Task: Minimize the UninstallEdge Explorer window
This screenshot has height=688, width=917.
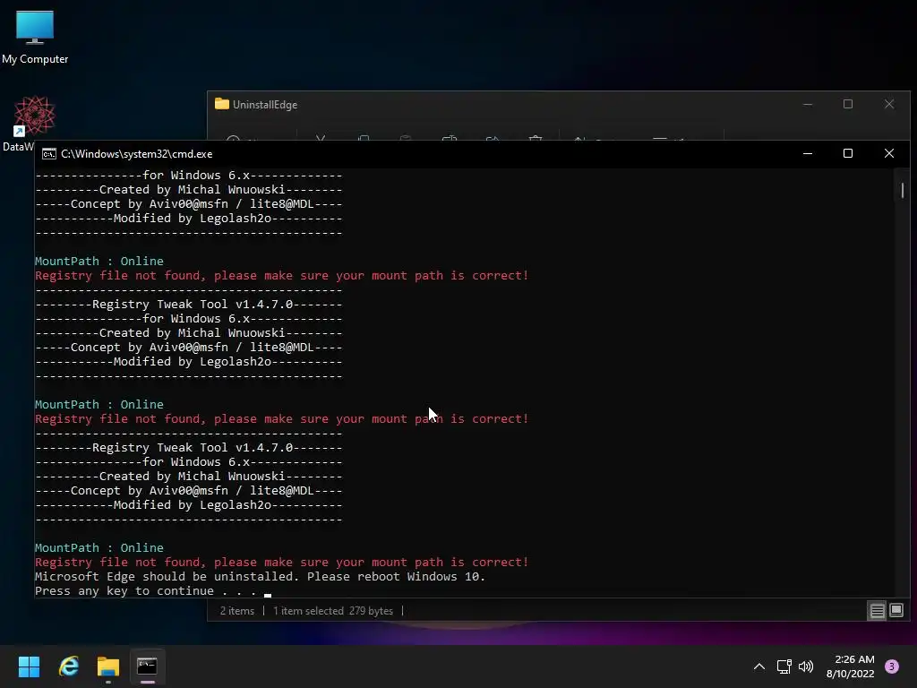Action: (x=808, y=104)
